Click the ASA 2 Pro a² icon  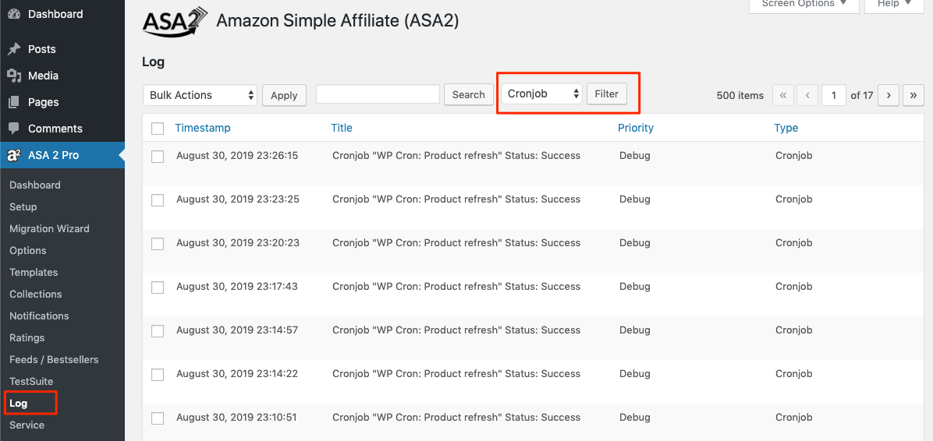click(14, 155)
